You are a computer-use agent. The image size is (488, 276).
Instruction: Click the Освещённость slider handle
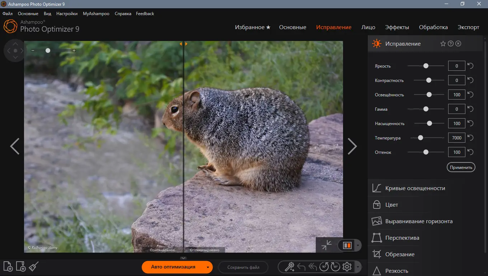point(429,95)
